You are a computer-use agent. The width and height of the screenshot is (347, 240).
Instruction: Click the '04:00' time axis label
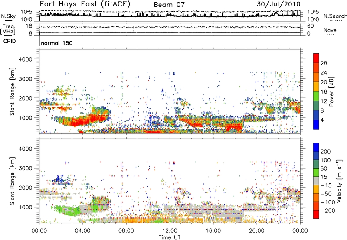[x=82, y=231]
